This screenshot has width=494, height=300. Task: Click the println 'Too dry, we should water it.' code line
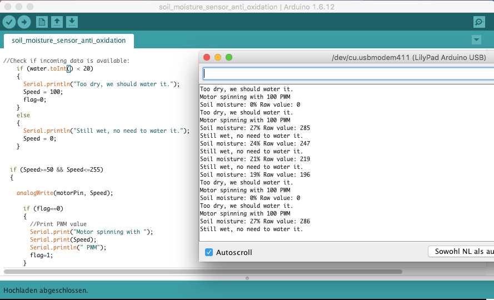(x=102, y=84)
